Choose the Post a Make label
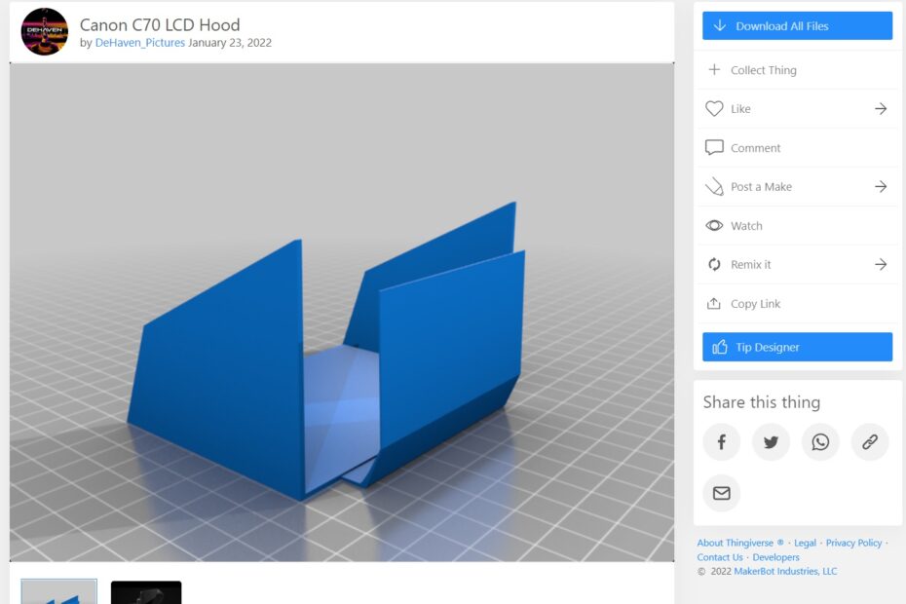 click(761, 187)
